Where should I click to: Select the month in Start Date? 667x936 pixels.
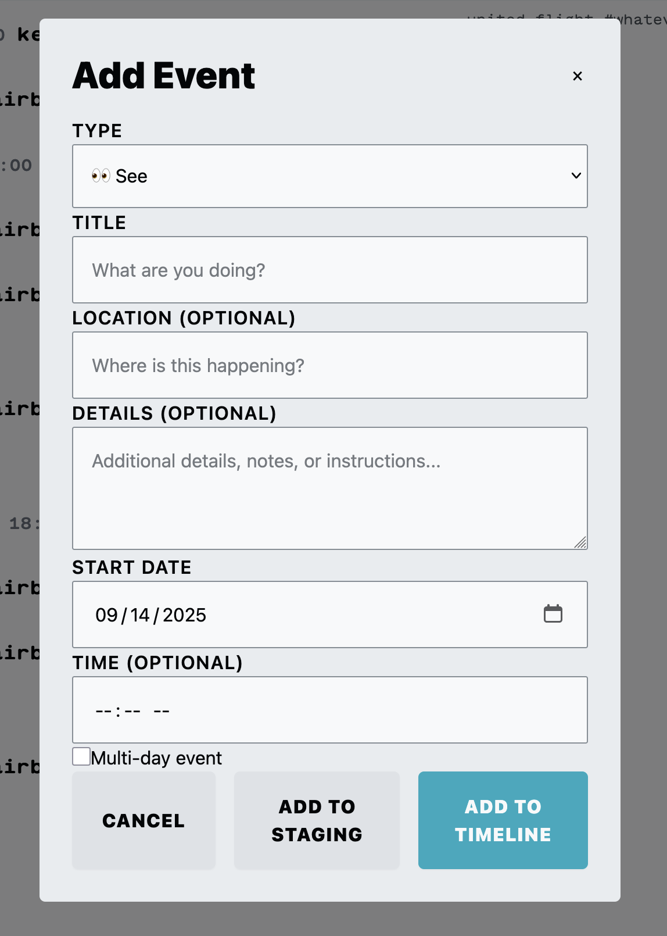[x=106, y=615]
